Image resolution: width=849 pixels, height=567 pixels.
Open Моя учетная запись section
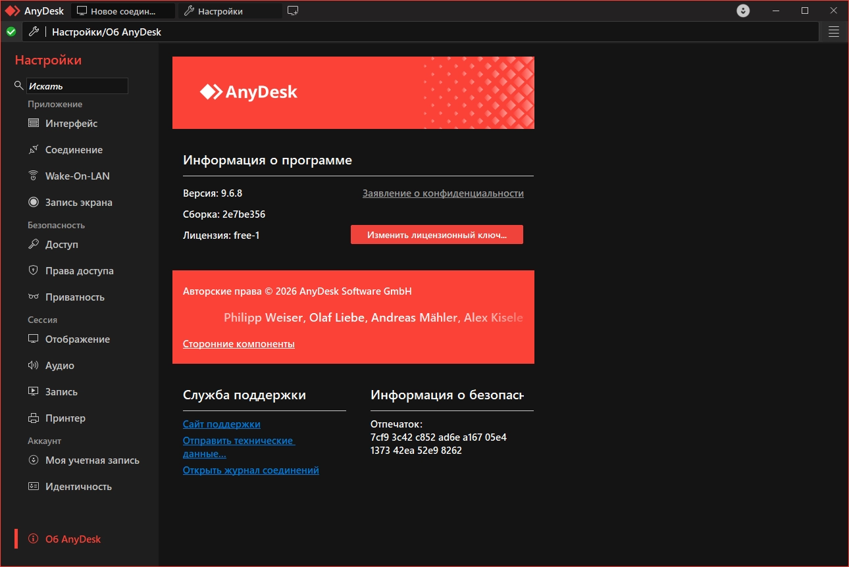point(92,460)
